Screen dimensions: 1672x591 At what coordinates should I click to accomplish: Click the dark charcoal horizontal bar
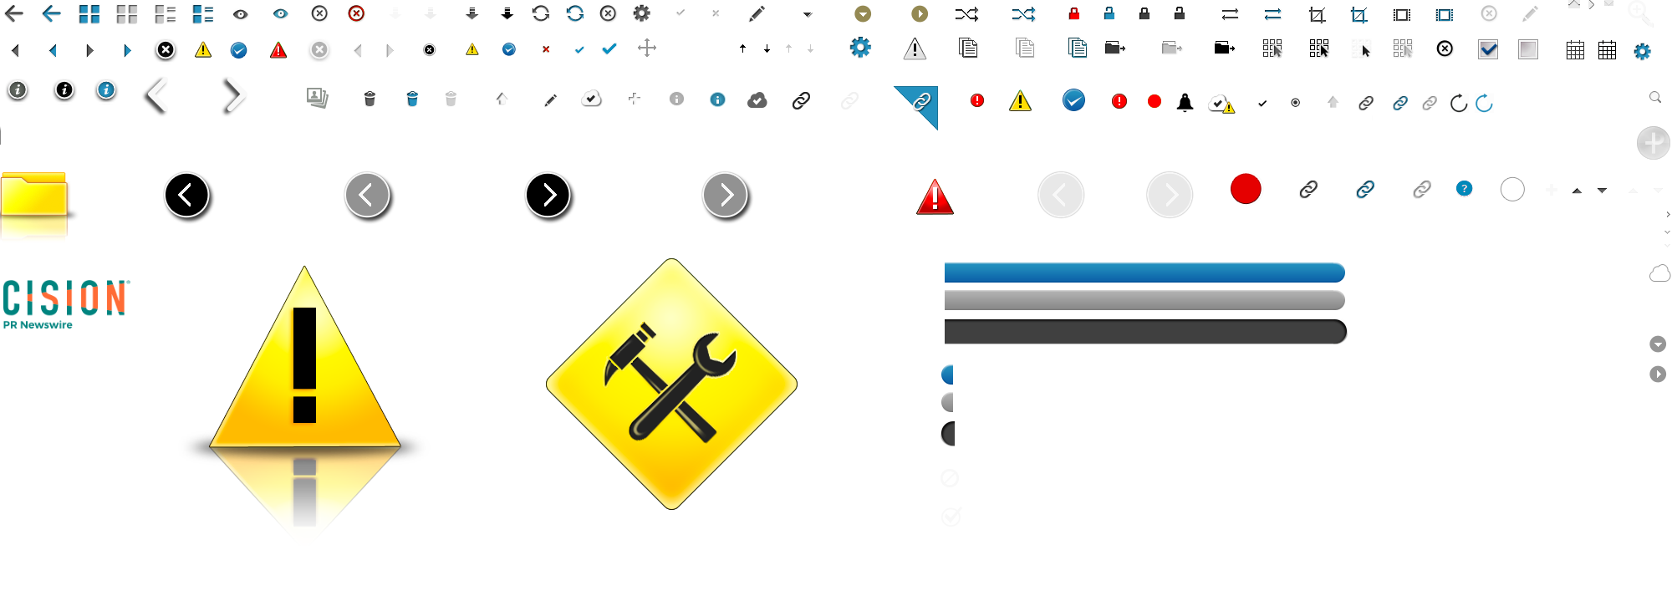[x=1145, y=332]
